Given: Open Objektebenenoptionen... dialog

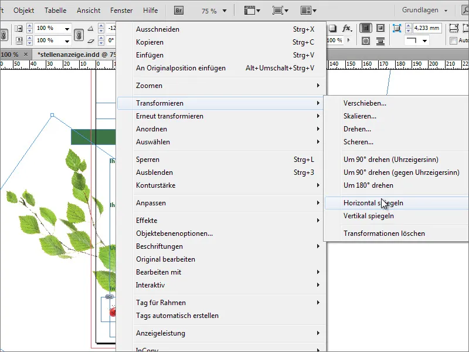Looking at the screenshot, I should pos(221,233).
